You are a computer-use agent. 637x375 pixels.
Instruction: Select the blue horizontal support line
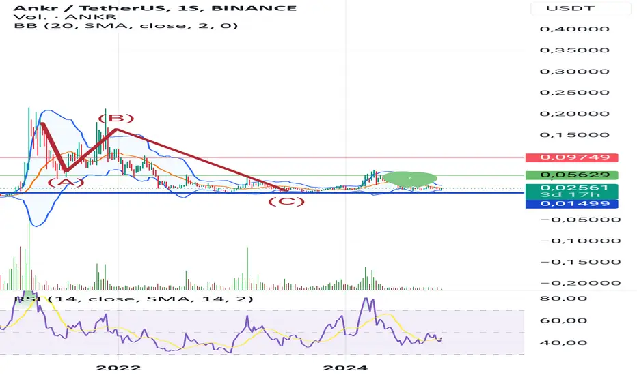[x=262, y=192]
